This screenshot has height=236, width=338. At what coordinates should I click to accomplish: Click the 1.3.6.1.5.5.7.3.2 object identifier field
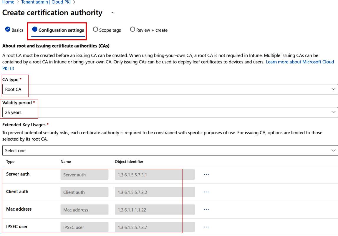[155, 192]
